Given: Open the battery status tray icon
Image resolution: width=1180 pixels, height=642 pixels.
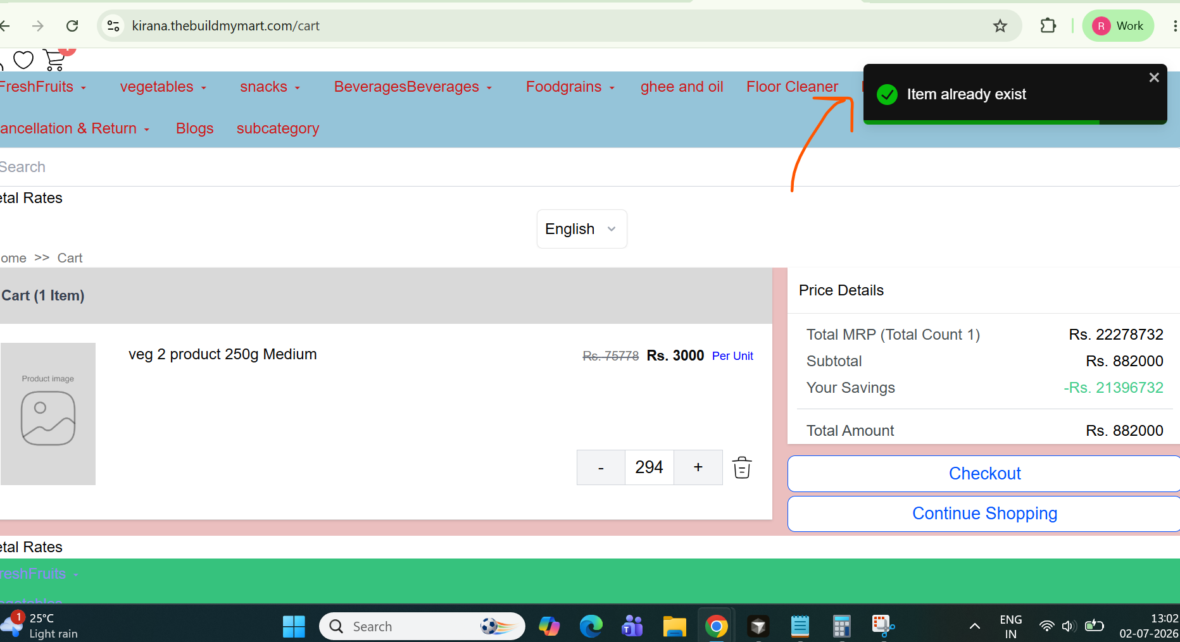Looking at the screenshot, I should coord(1094,626).
